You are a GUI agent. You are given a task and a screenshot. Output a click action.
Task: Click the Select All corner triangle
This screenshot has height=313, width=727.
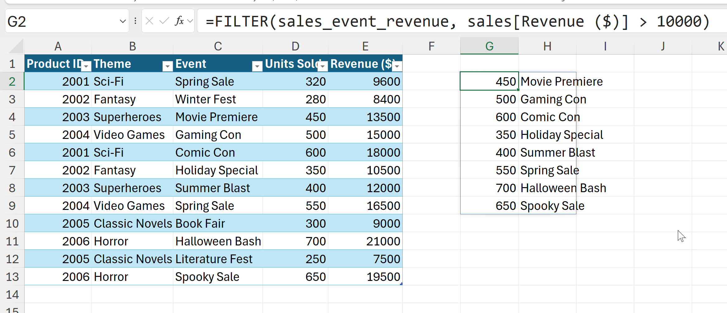click(x=16, y=47)
